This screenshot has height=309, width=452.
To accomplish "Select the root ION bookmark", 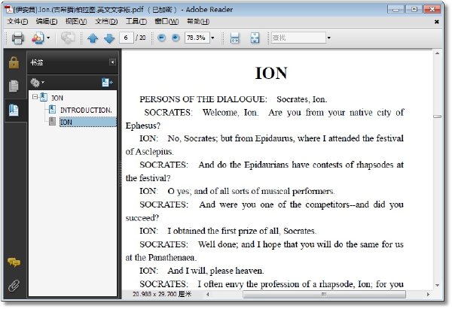I will [x=57, y=98].
